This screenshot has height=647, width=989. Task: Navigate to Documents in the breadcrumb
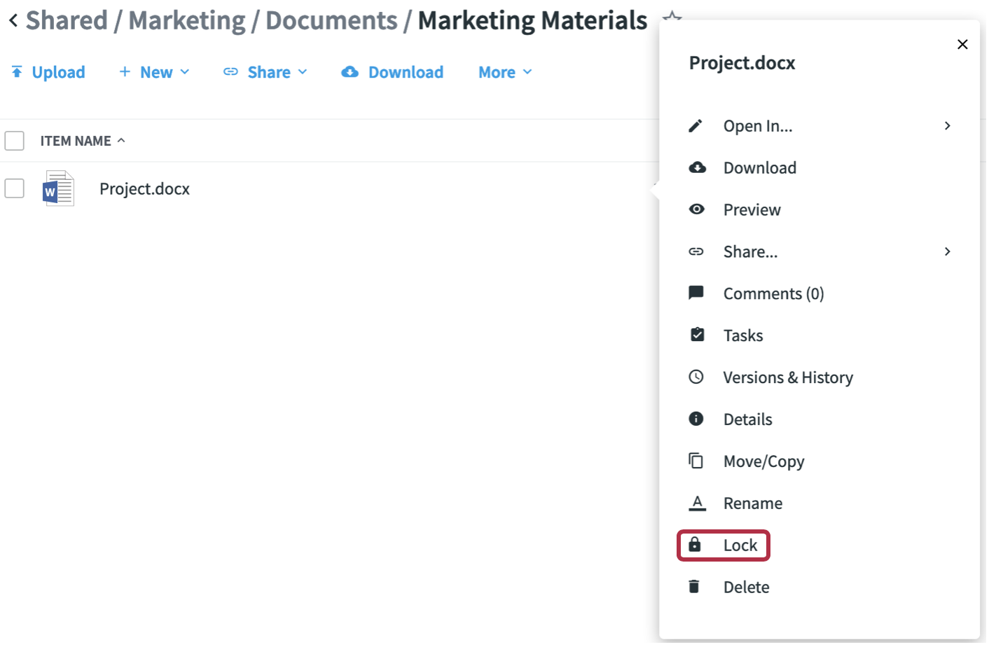click(333, 21)
